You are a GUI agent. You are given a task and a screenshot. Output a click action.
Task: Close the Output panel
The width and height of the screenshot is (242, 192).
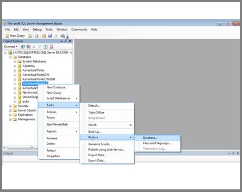tap(238, 153)
